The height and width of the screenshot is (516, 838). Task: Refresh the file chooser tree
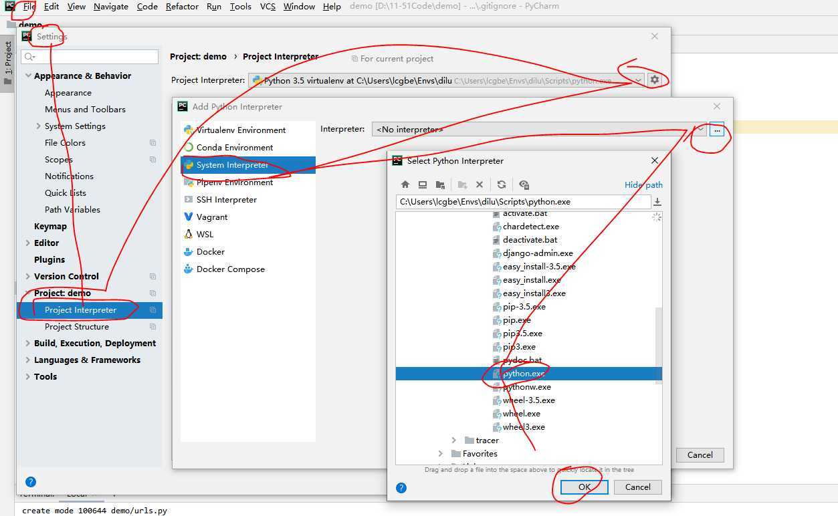tap(502, 184)
